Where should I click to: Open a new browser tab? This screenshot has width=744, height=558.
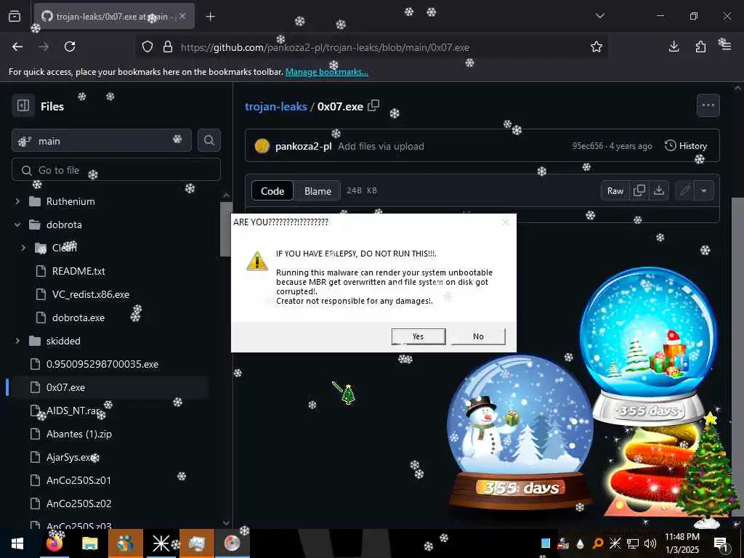(x=211, y=17)
